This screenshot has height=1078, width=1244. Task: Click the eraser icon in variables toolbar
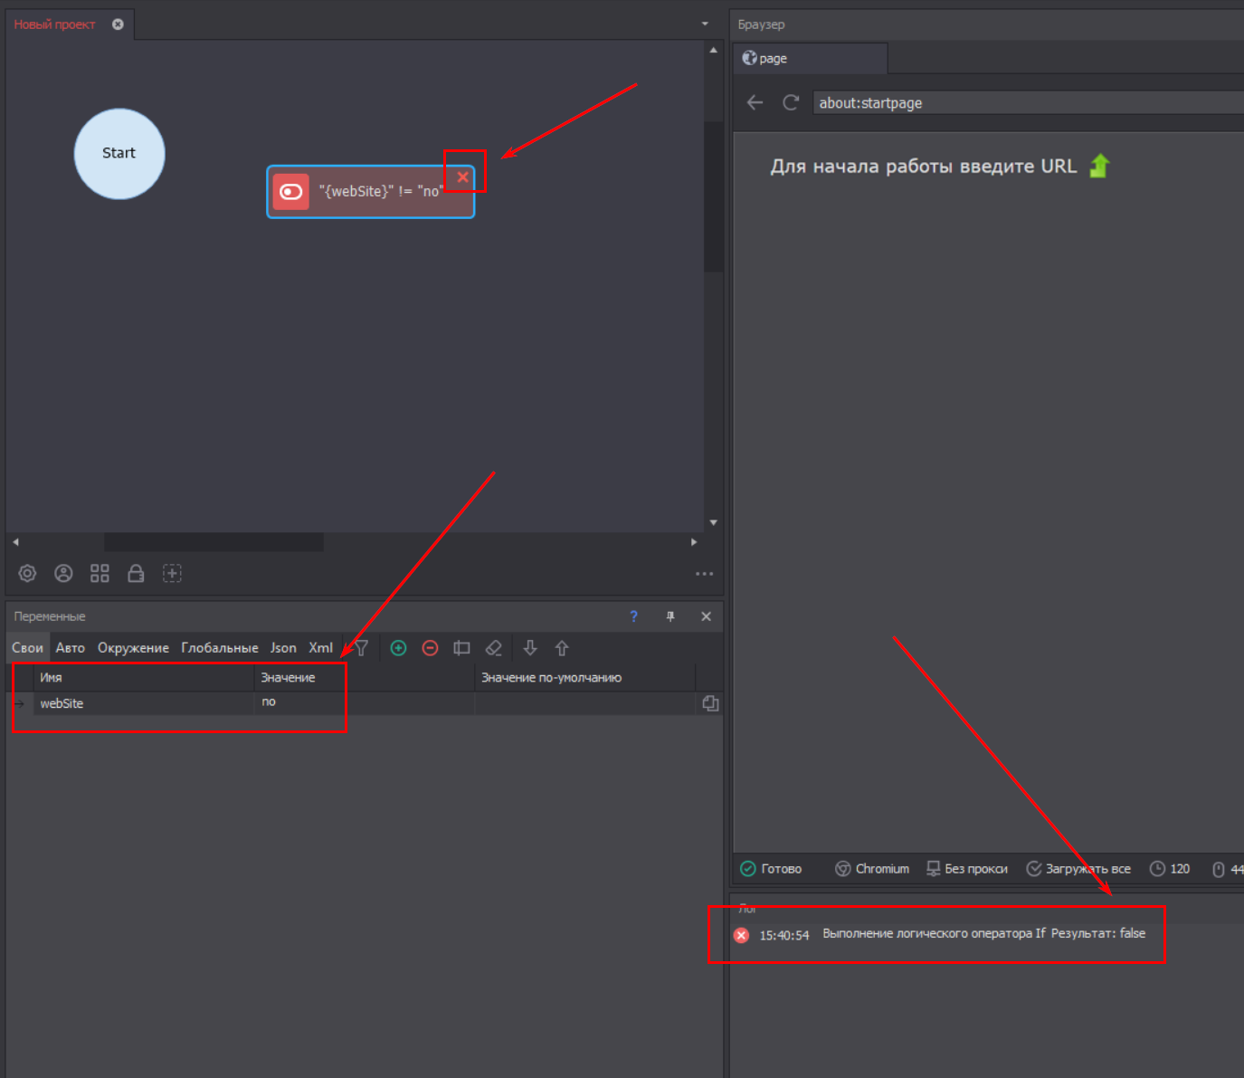point(493,648)
